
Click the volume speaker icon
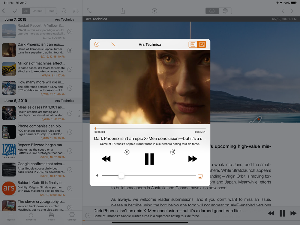97,175
